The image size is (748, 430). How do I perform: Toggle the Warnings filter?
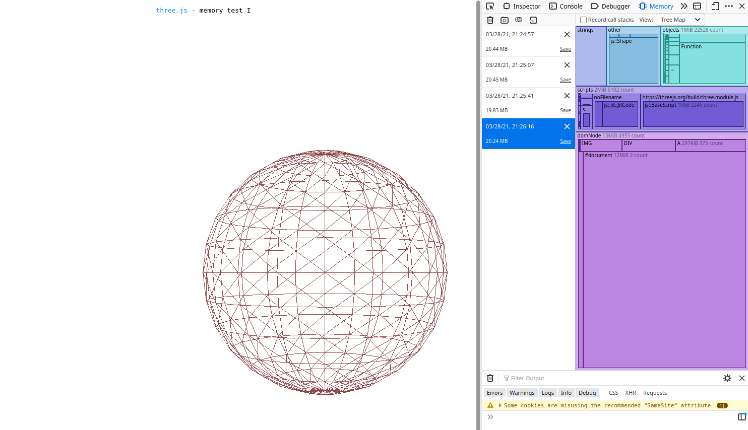pos(522,393)
